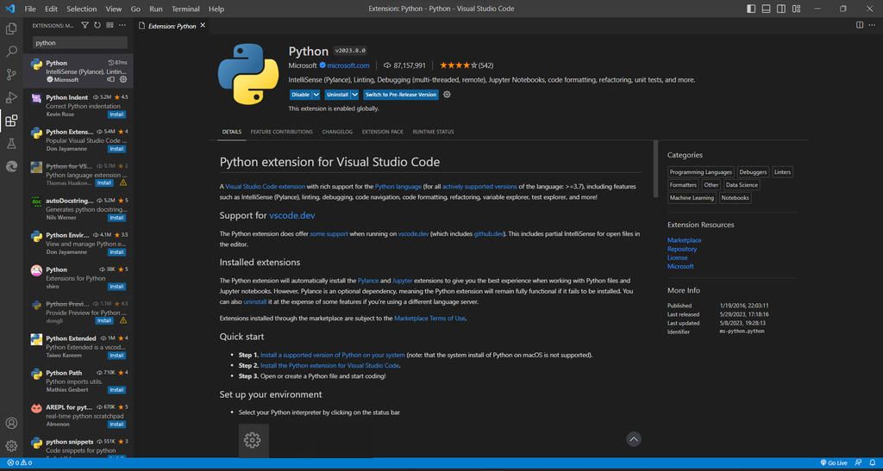Open the Explorer view in the activity bar
Screen dimensions: 883x471
tap(11, 29)
